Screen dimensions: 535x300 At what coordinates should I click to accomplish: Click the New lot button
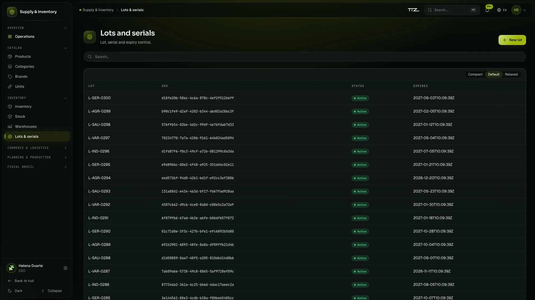tap(512, 40)
